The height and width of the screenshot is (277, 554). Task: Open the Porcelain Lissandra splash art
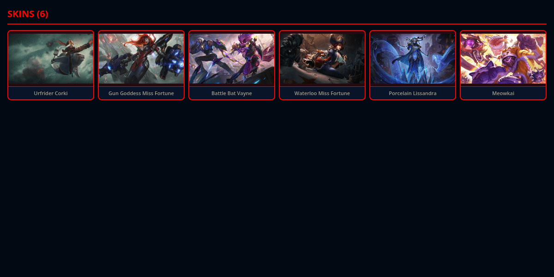click(x=413, y=59)
